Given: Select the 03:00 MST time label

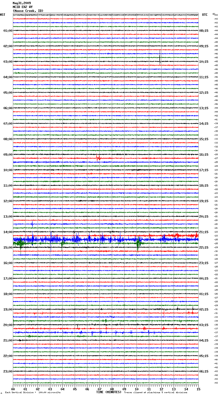Looking at the screenshot, I should click(8, 62).
